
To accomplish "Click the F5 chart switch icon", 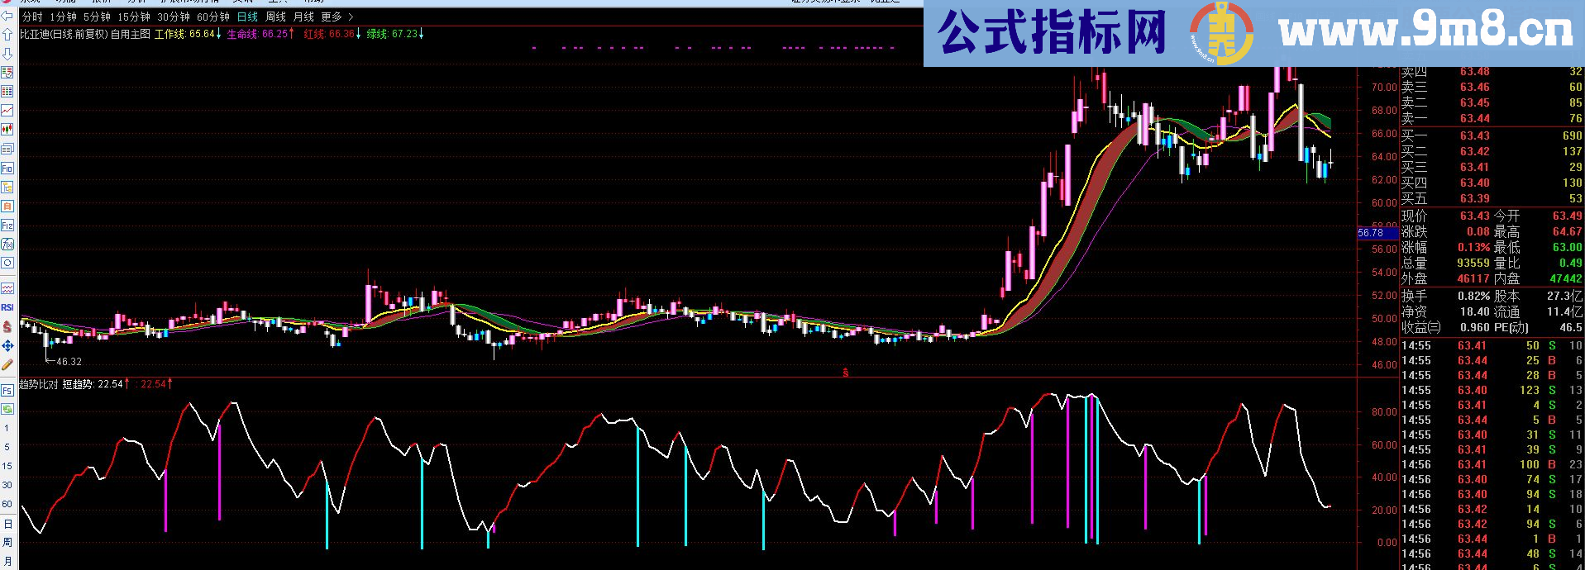I will [7, 390].
